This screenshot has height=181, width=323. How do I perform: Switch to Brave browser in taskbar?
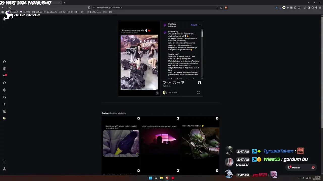point(167,178)
